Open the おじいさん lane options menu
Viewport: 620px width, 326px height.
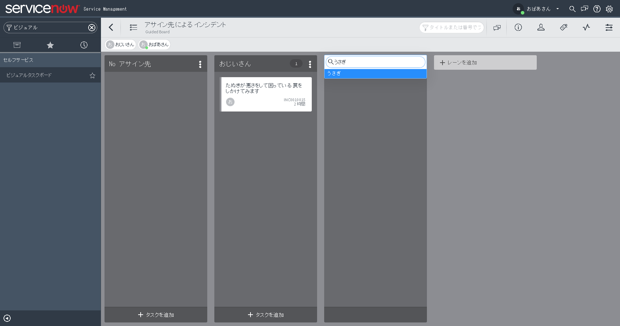tap(310, 64)
